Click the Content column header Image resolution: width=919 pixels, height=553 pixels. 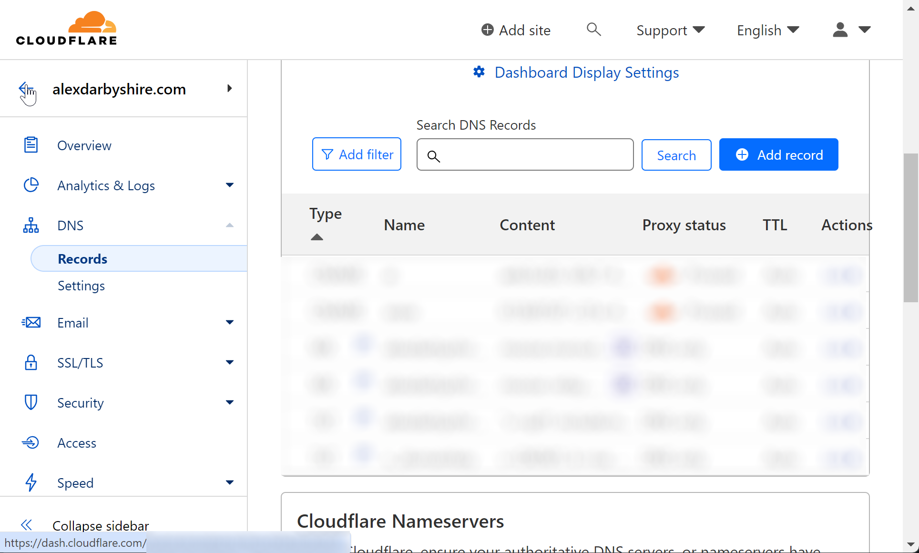coord(527,225)
